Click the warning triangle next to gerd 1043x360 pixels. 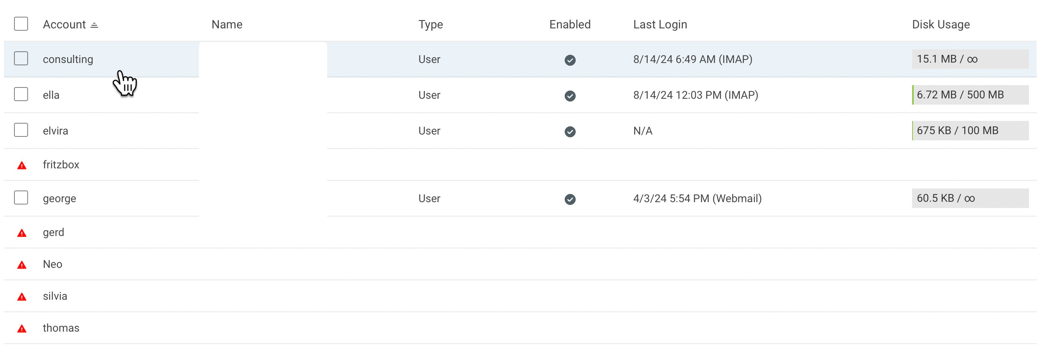click(x=22, y=233)
